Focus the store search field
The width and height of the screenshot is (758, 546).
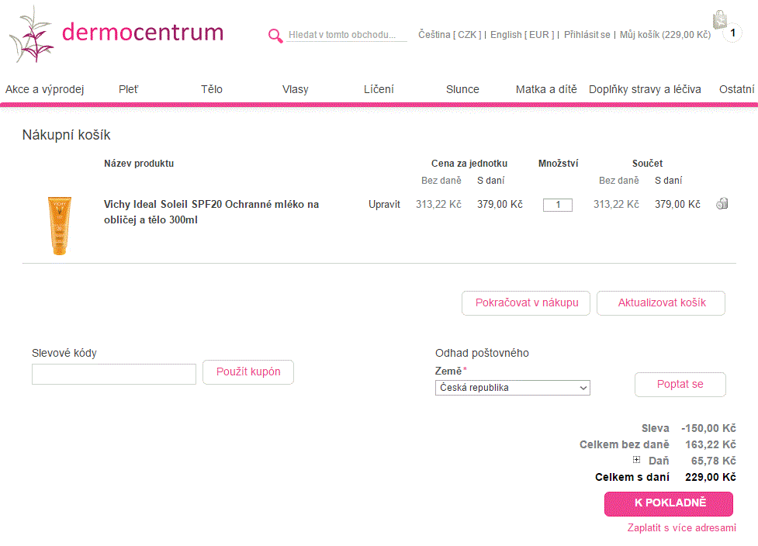pos(347,35)
